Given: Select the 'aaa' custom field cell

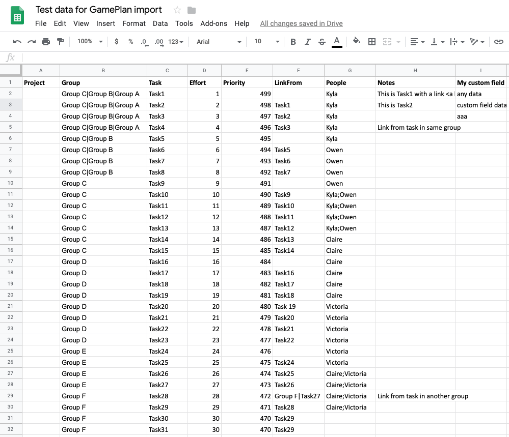Looking at the screenshot, I should tap(481, 116).
